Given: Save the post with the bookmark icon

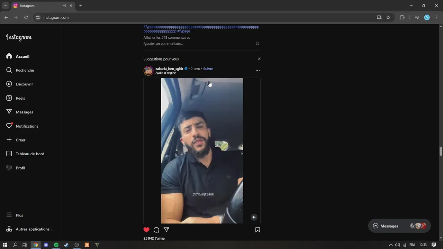Looking at the screenshot, I should (x=257, y=230).
